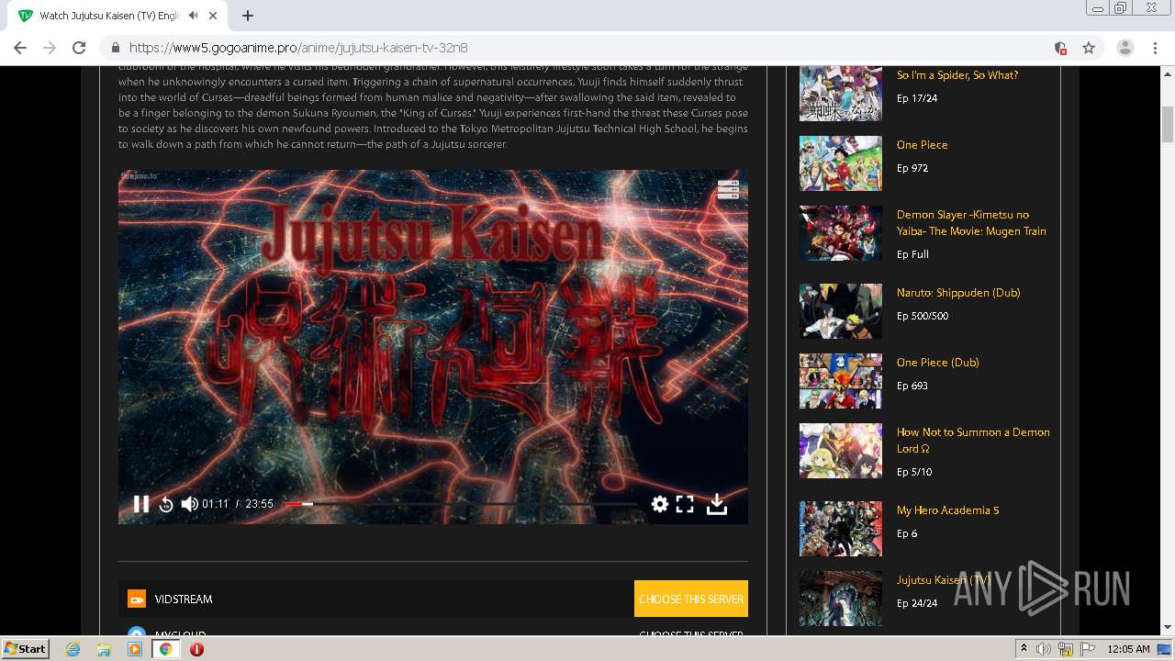This screenshot has height=661, width=1175.
Task: Open the Windows Start menu
Action: click(x=26, y=649)
